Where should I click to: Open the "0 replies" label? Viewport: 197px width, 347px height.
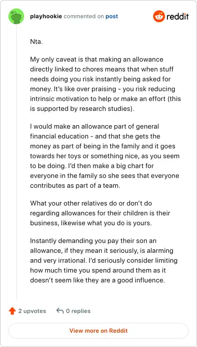tap(78, 311)
